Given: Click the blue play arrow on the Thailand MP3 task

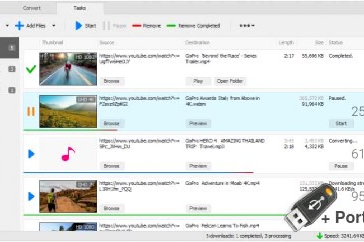Looking at the screenshot, I should [31, 154].
